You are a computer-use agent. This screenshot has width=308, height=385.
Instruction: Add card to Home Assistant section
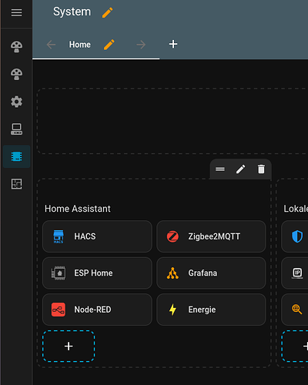[69, 346]
